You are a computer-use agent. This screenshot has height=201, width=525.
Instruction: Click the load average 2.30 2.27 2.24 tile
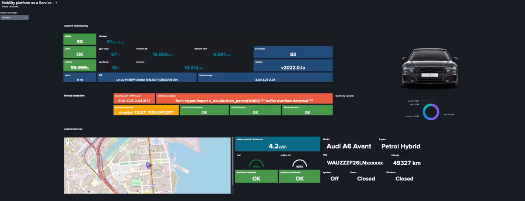266,77
